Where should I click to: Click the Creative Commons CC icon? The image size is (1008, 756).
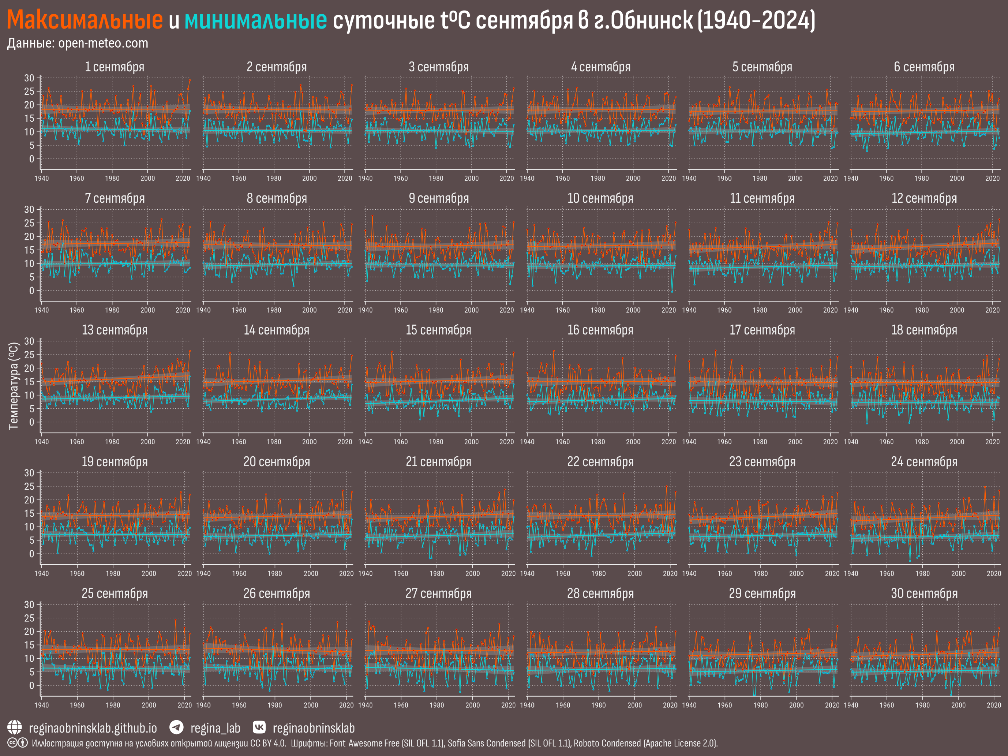(12, 743)
